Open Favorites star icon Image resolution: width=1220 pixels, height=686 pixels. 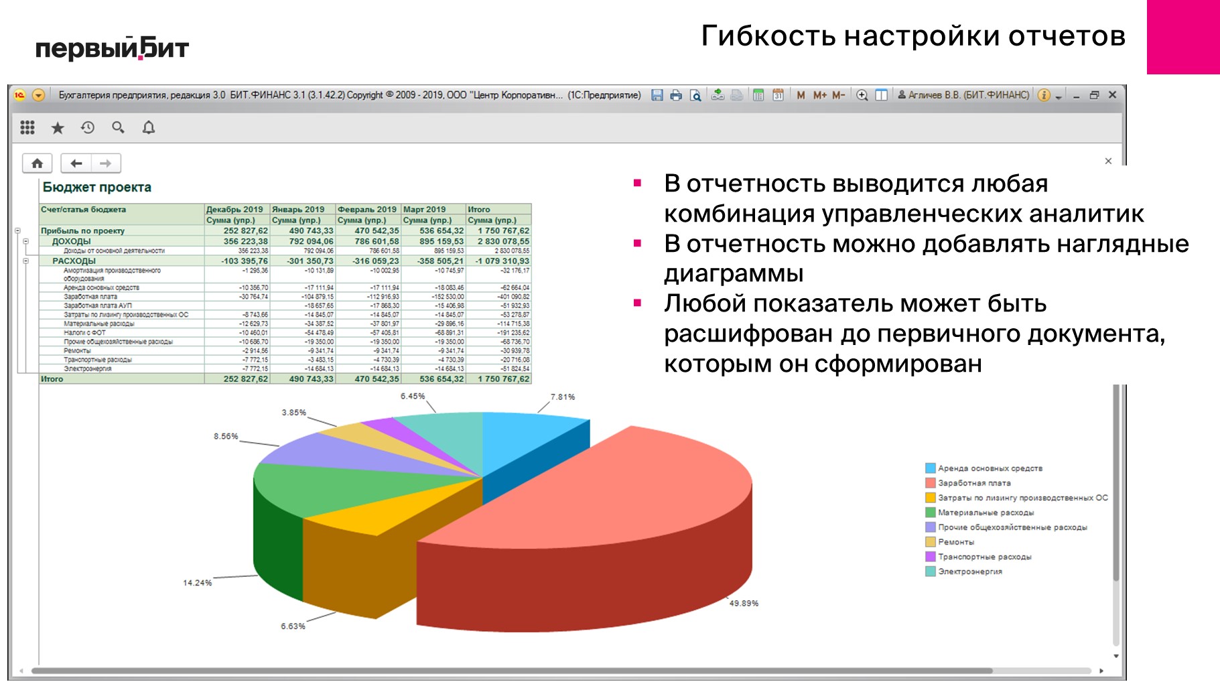pyautogui.click(x=58, y=127)
